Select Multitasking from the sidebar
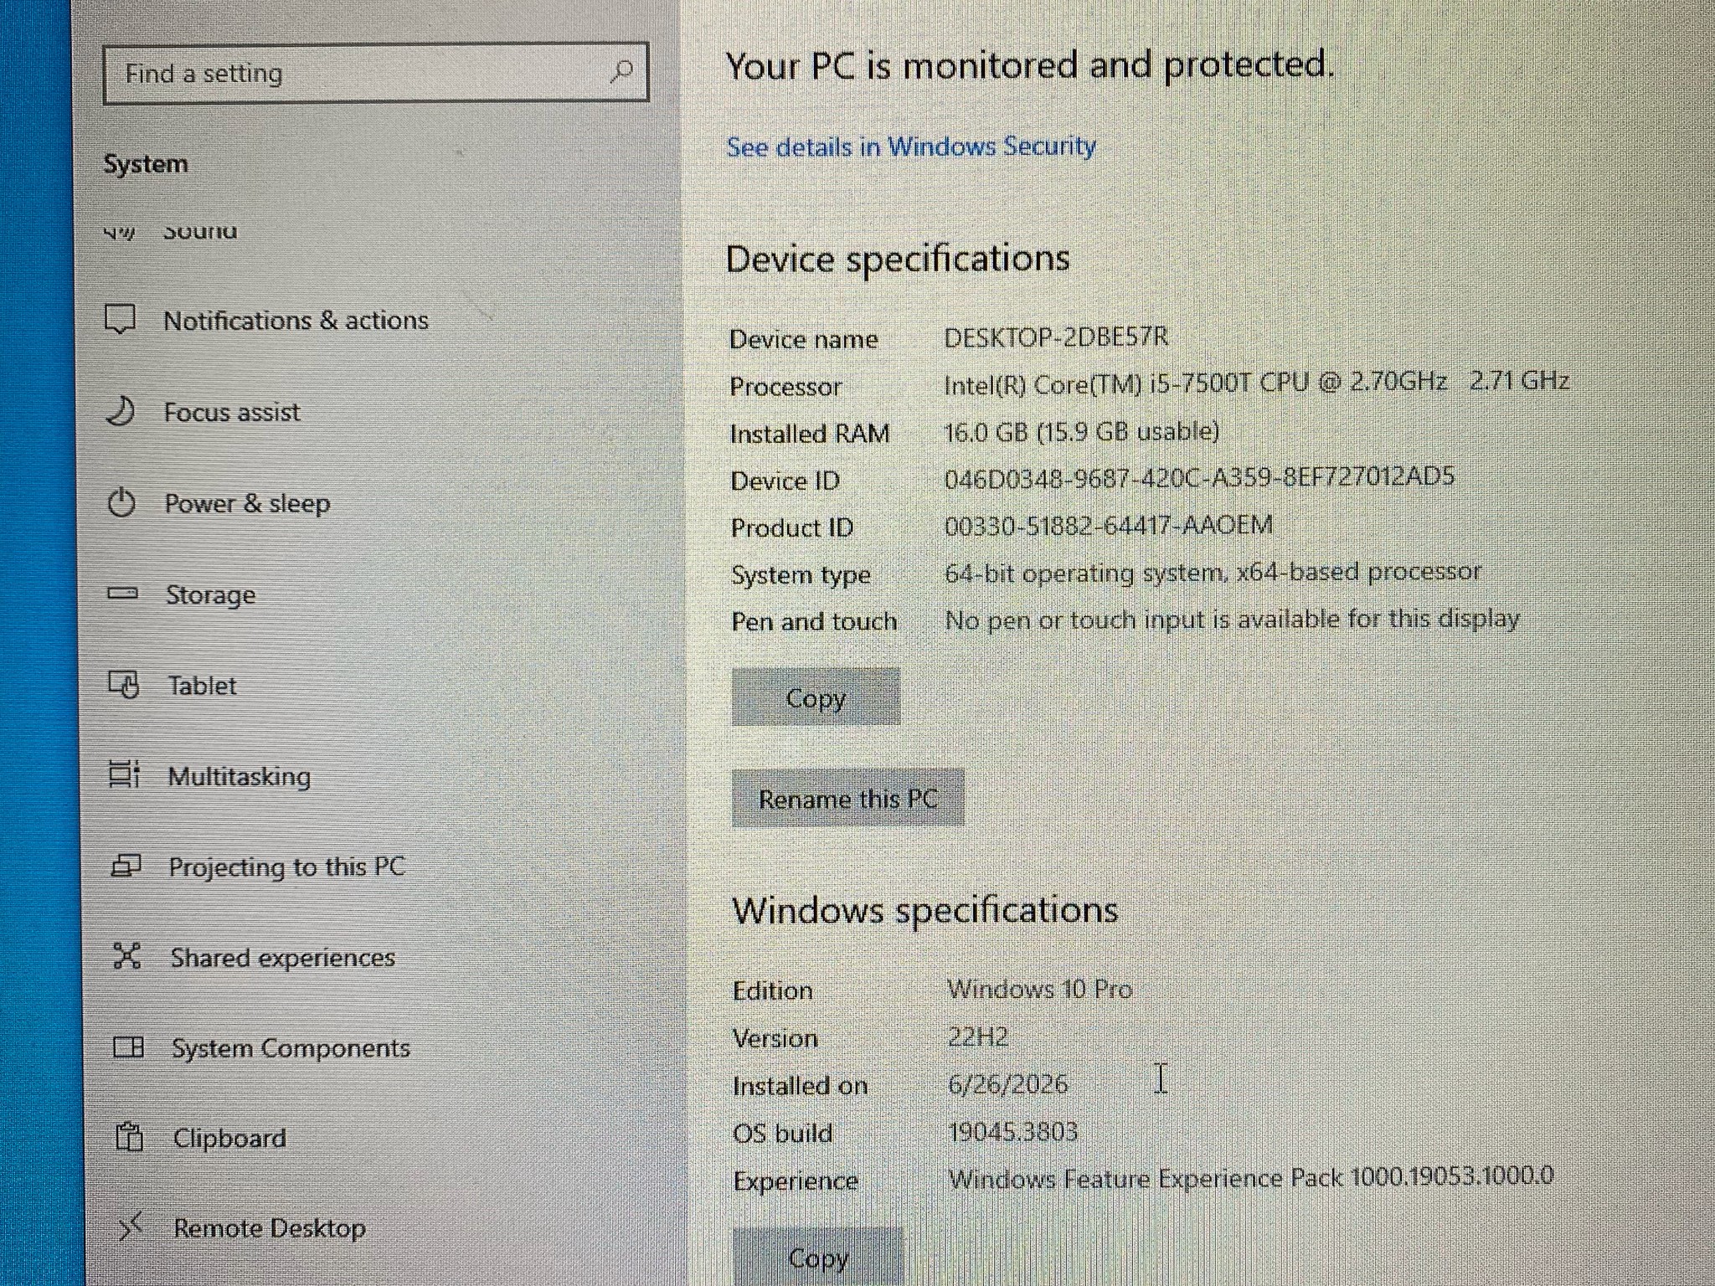The height and width of the screenshot is (1286, 1715). point(239,776)
